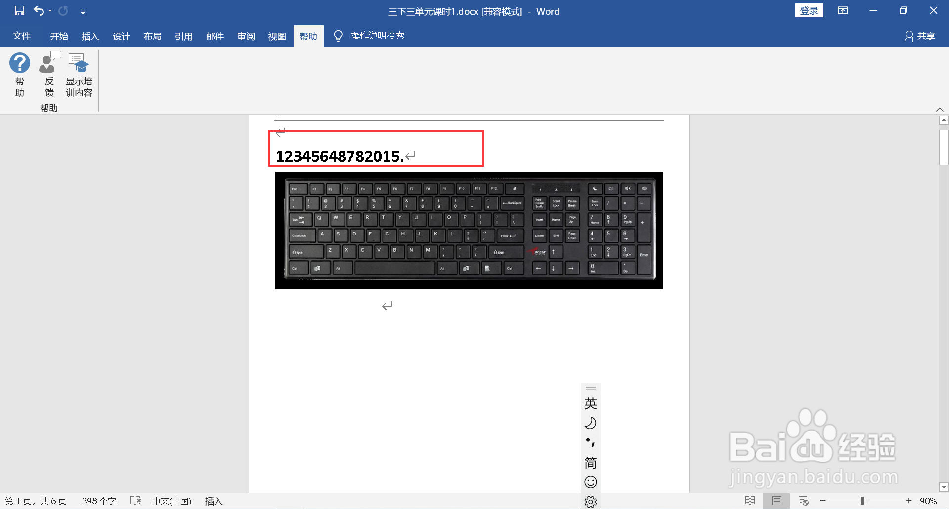Select the 帮助 ribbon tab
949x509 pixels.
(x=308, y=36)
